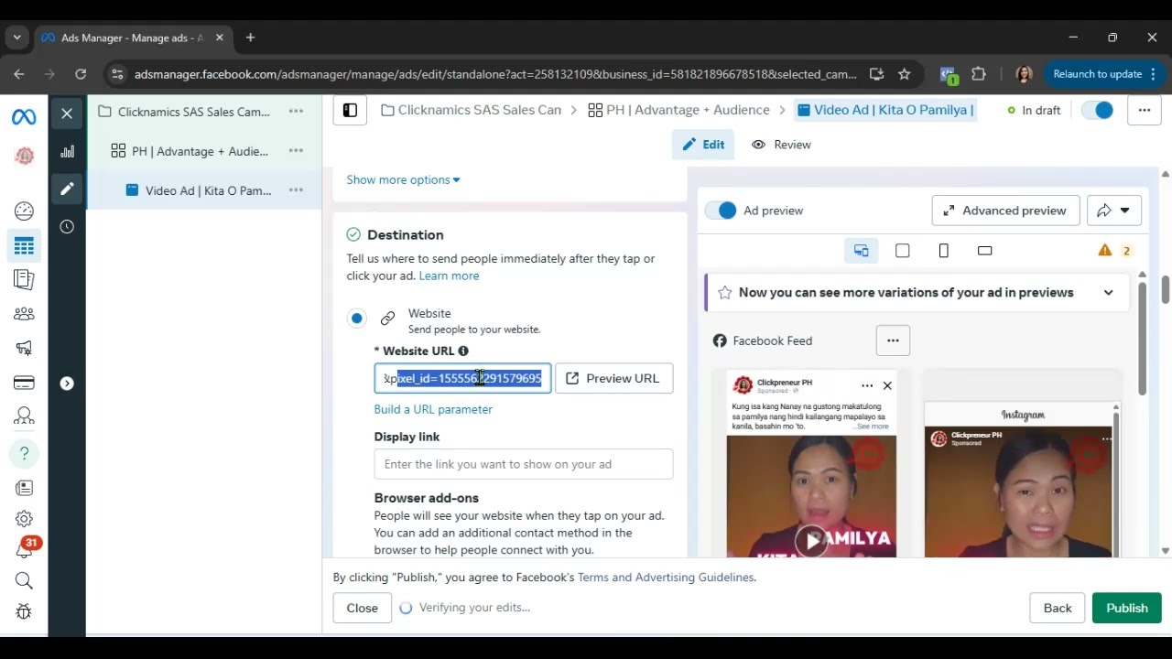Image resolution: width=1172 pixels, height=659 pixels.
Task: Expand Show more options
Action: 403,179
